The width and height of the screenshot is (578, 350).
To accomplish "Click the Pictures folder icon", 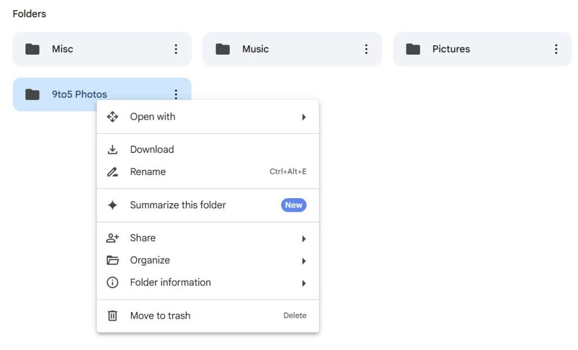I will 413,49.
